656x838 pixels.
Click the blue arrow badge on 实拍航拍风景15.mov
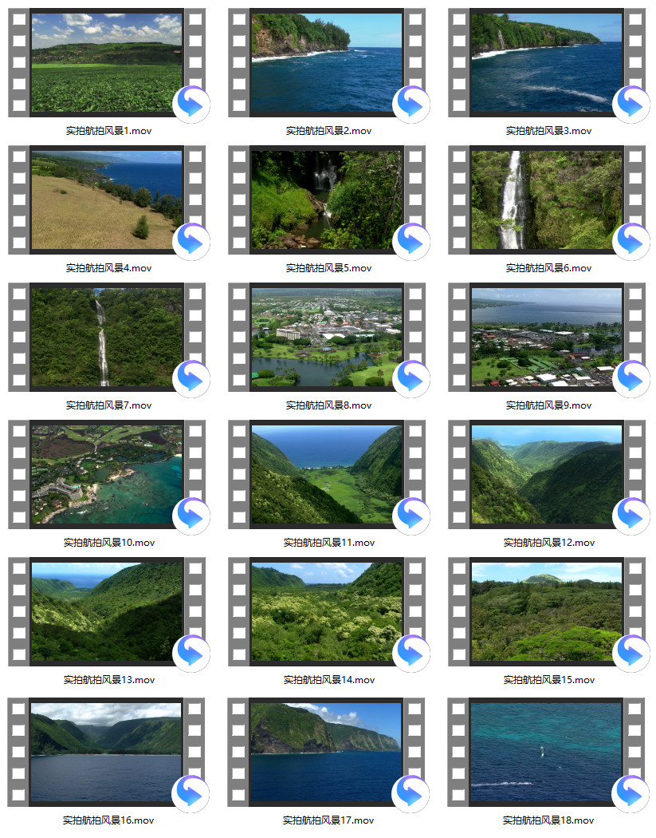point(631,653)
